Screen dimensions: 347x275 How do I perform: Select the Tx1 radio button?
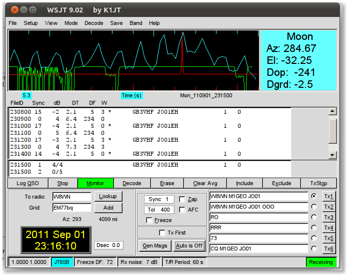pyautogui.click(x=314, y=196)
